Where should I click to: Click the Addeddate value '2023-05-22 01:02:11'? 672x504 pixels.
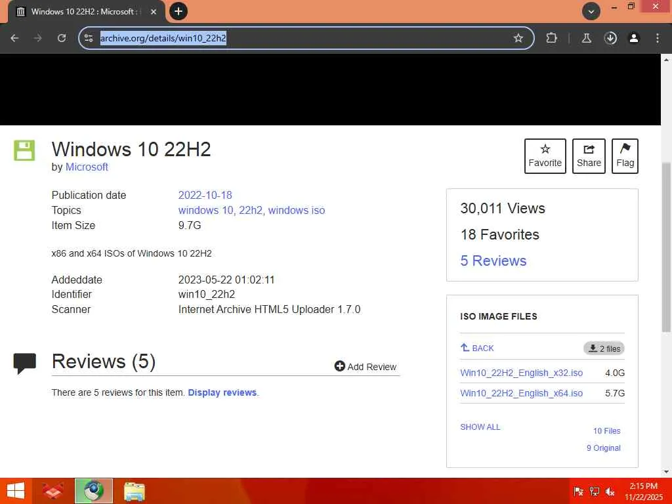coord(226,280)
